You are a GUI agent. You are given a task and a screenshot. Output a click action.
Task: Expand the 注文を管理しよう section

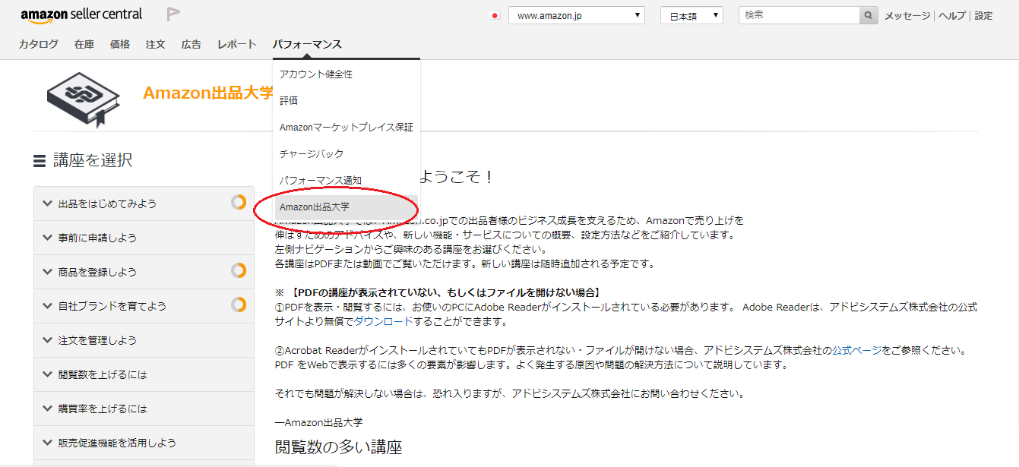[144, 340]
